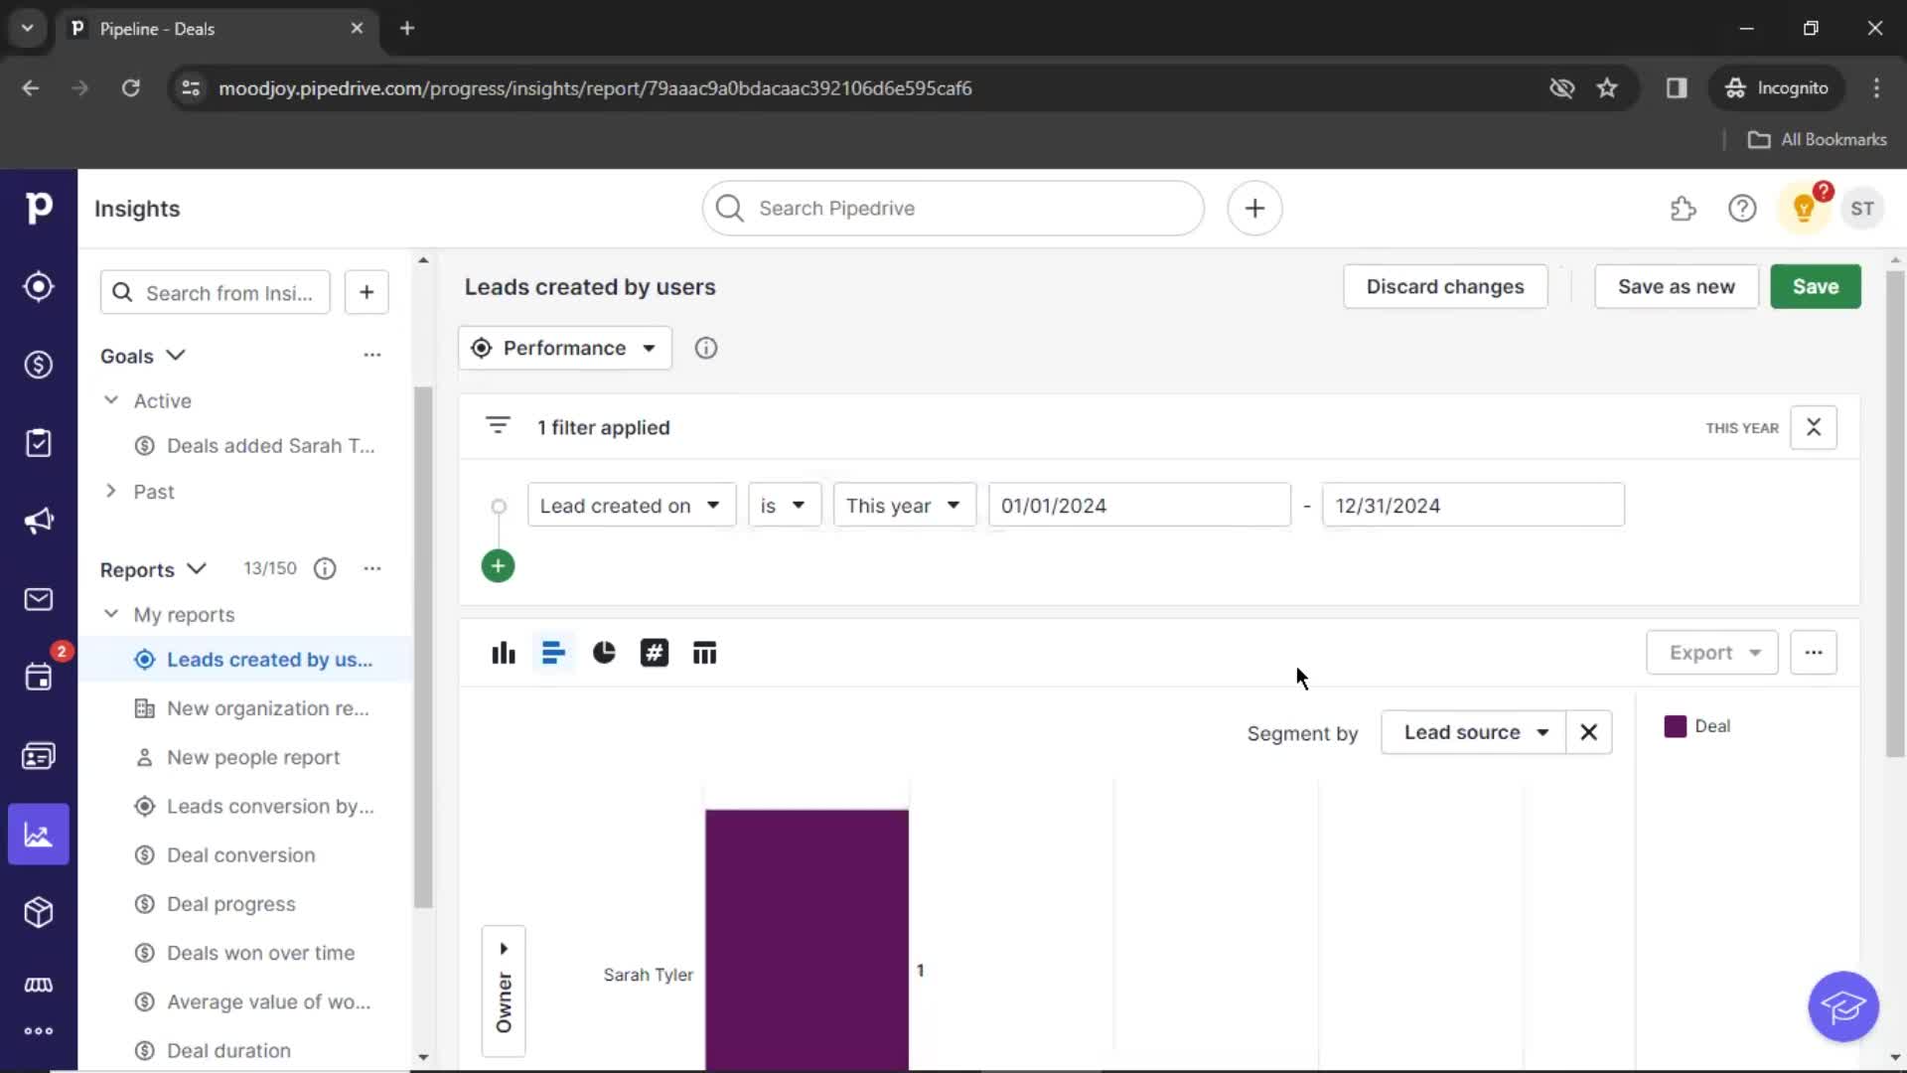
Task: Open the Pipedrive logo home
Action: [x=39, y=208]
